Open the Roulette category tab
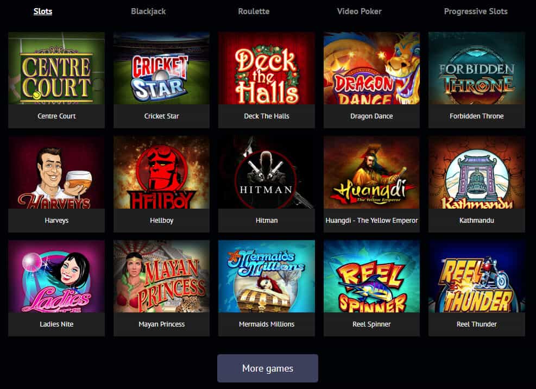 click(254, 11)
